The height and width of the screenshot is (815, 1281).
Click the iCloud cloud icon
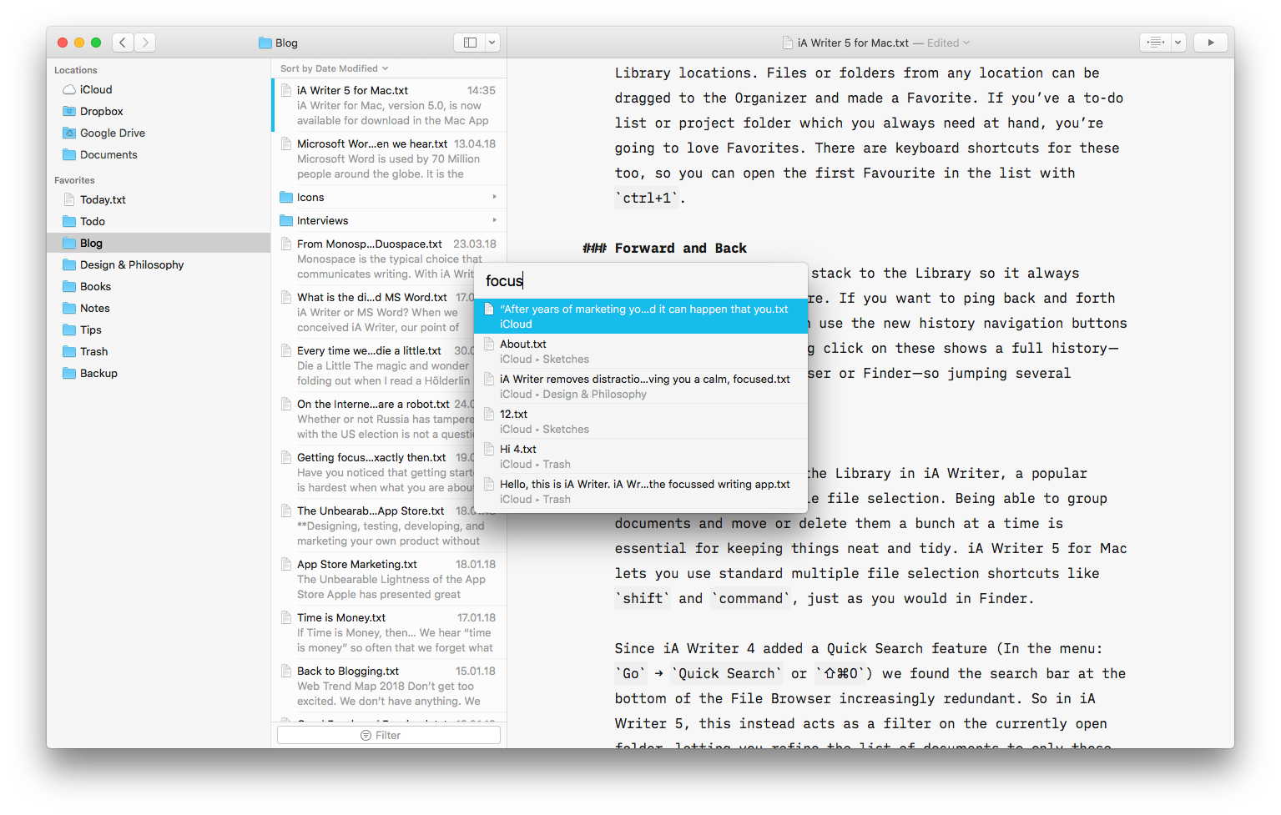69,89
